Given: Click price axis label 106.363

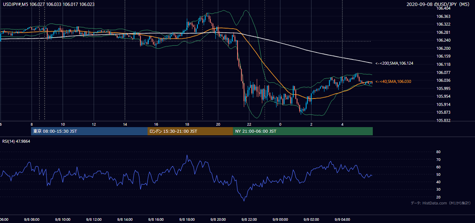Looking at the screenshot, I should point(443,16).
